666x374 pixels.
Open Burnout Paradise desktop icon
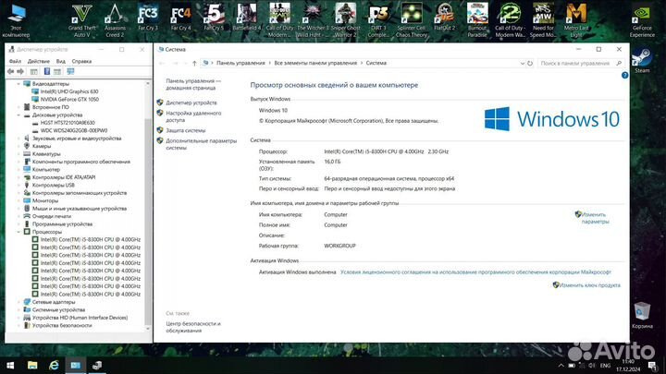(x=477, y=20)
